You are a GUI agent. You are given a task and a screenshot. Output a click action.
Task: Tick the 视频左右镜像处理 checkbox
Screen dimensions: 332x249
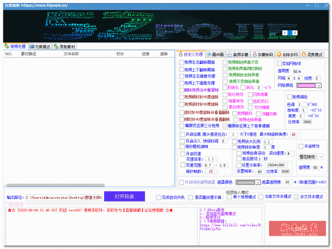pyautogui.click(x=181, y=76)
